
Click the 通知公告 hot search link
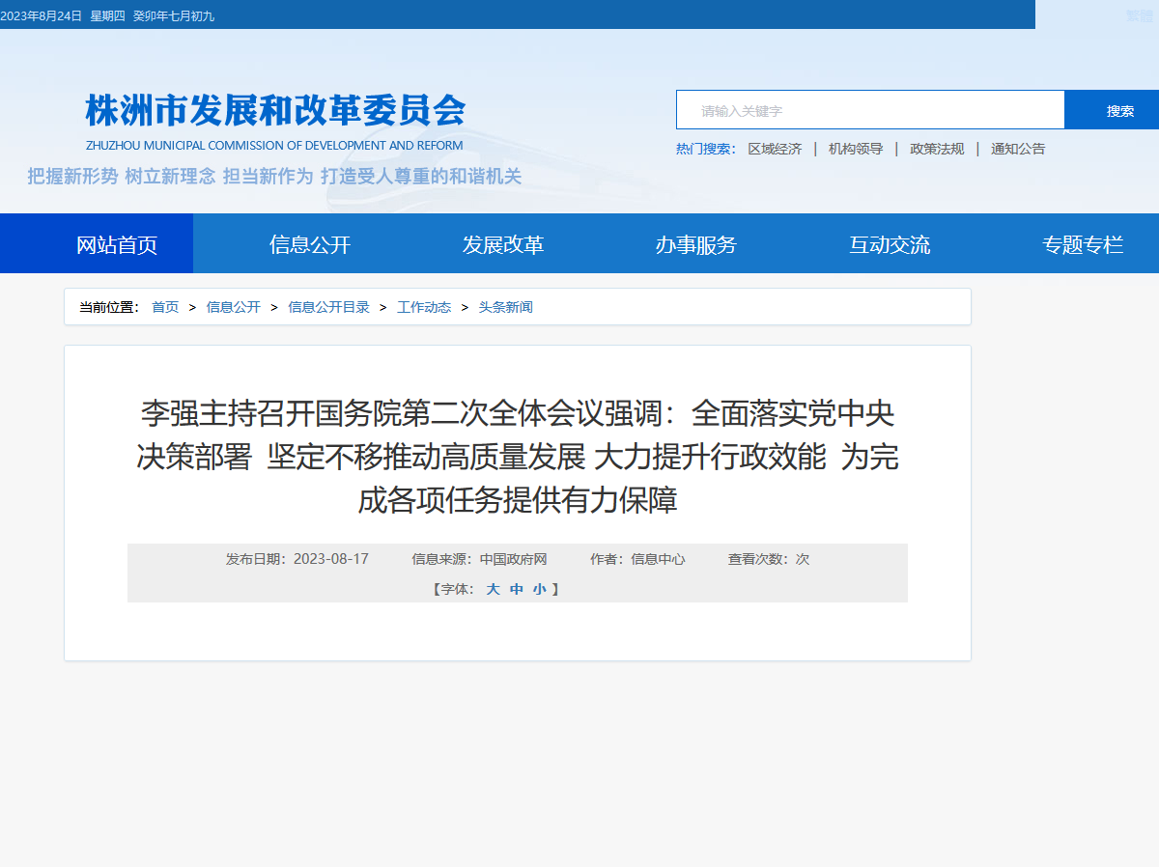pos(1018,149)
